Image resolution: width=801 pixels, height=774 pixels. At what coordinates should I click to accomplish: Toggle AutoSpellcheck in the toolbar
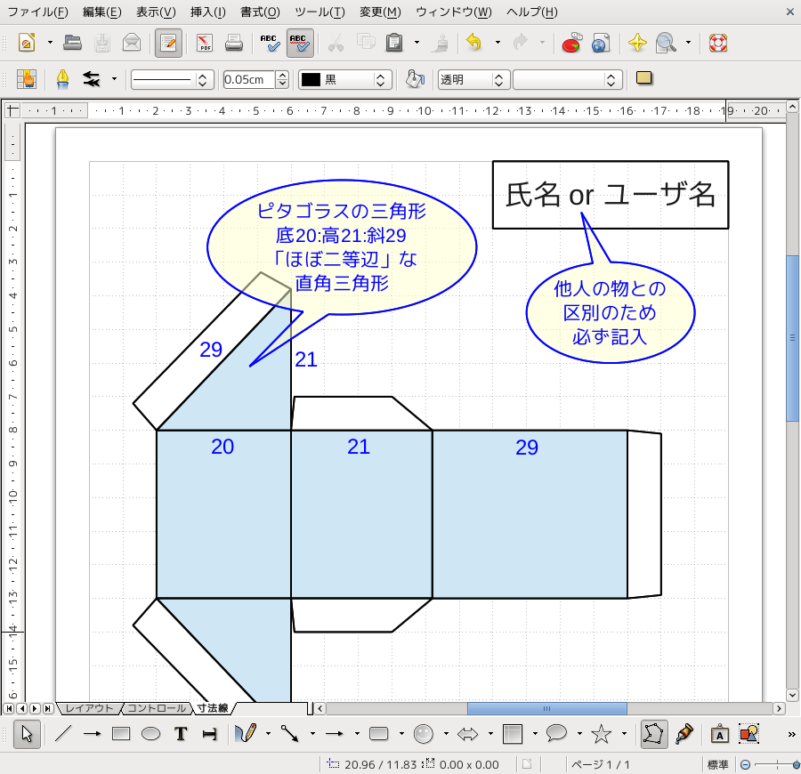300,43
